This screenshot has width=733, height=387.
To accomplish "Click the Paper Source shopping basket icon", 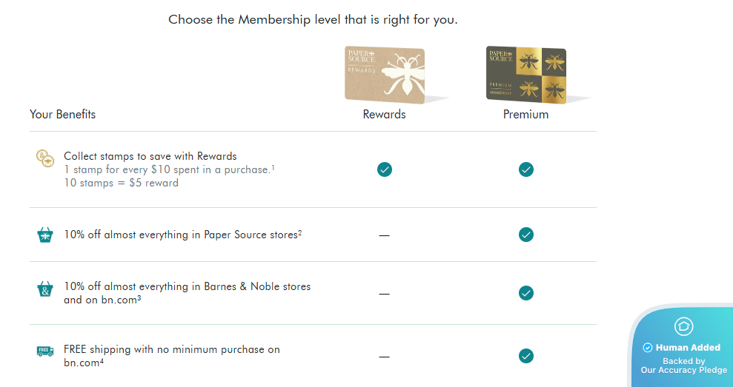I will [45, 235].
